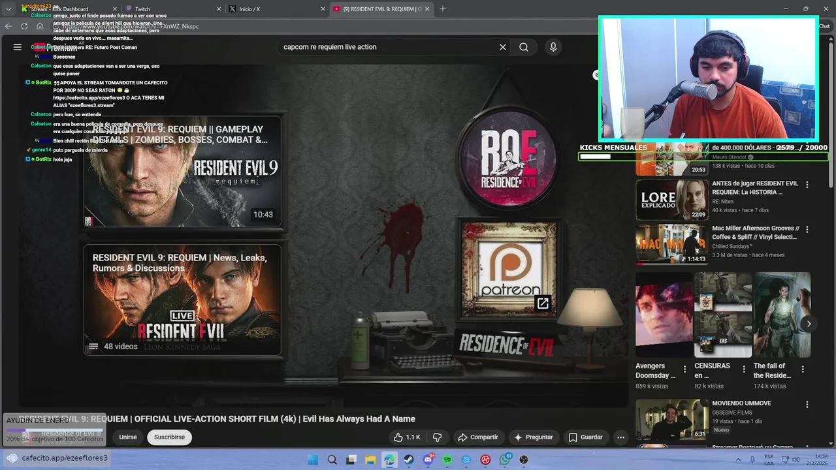The image size is (836, 470).
Task: Expand the browser tab search dropdown
Action: click(8, 9)
